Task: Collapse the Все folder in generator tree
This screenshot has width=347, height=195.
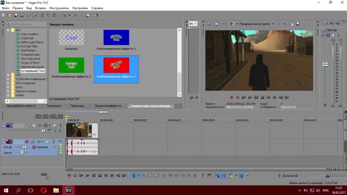Action: pos(8,30)
